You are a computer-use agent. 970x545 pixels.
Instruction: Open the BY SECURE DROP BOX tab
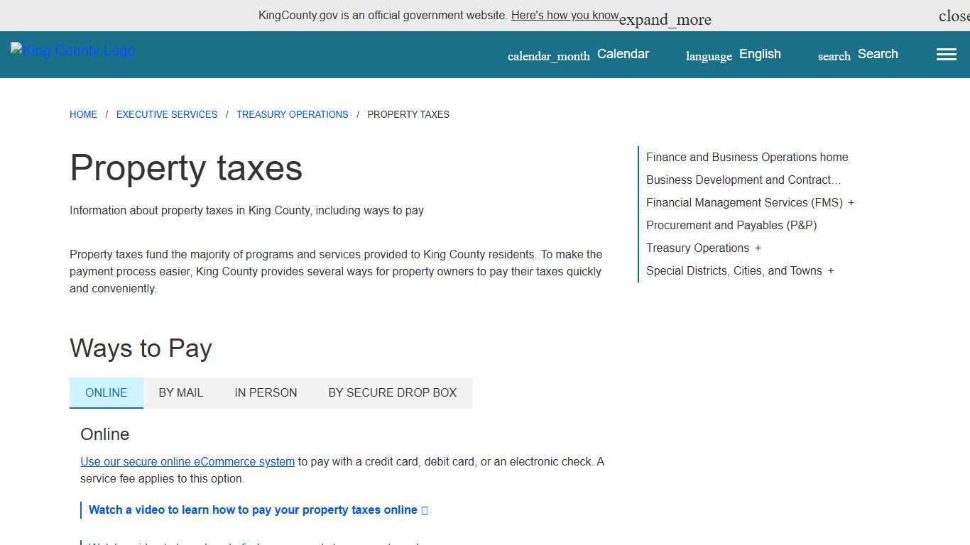point(393,392)
